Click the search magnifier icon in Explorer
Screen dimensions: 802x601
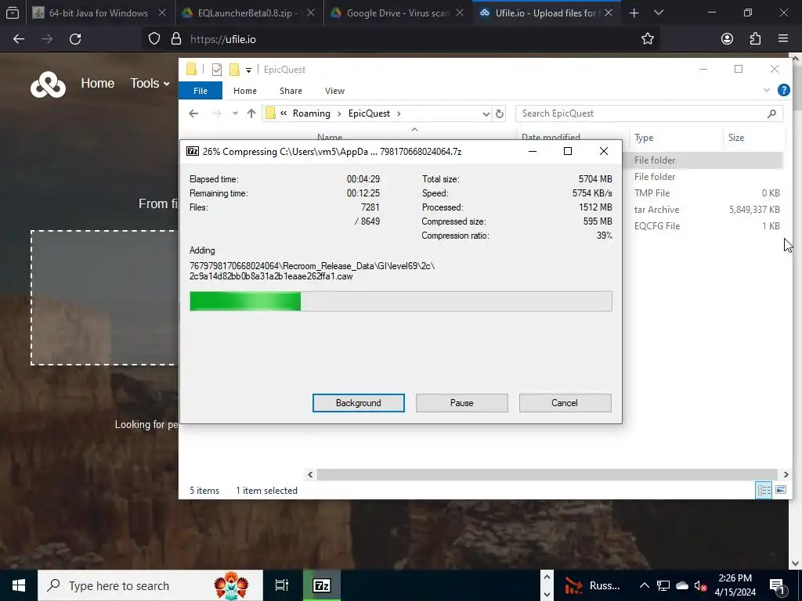coord(771,113)
